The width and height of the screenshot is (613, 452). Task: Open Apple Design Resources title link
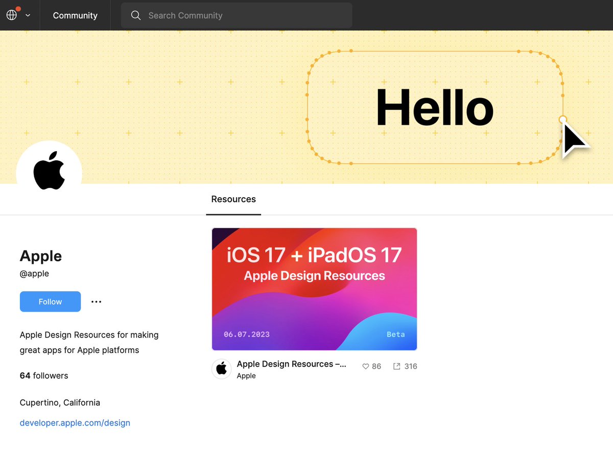pyautogui.click(x=292, y=364)
